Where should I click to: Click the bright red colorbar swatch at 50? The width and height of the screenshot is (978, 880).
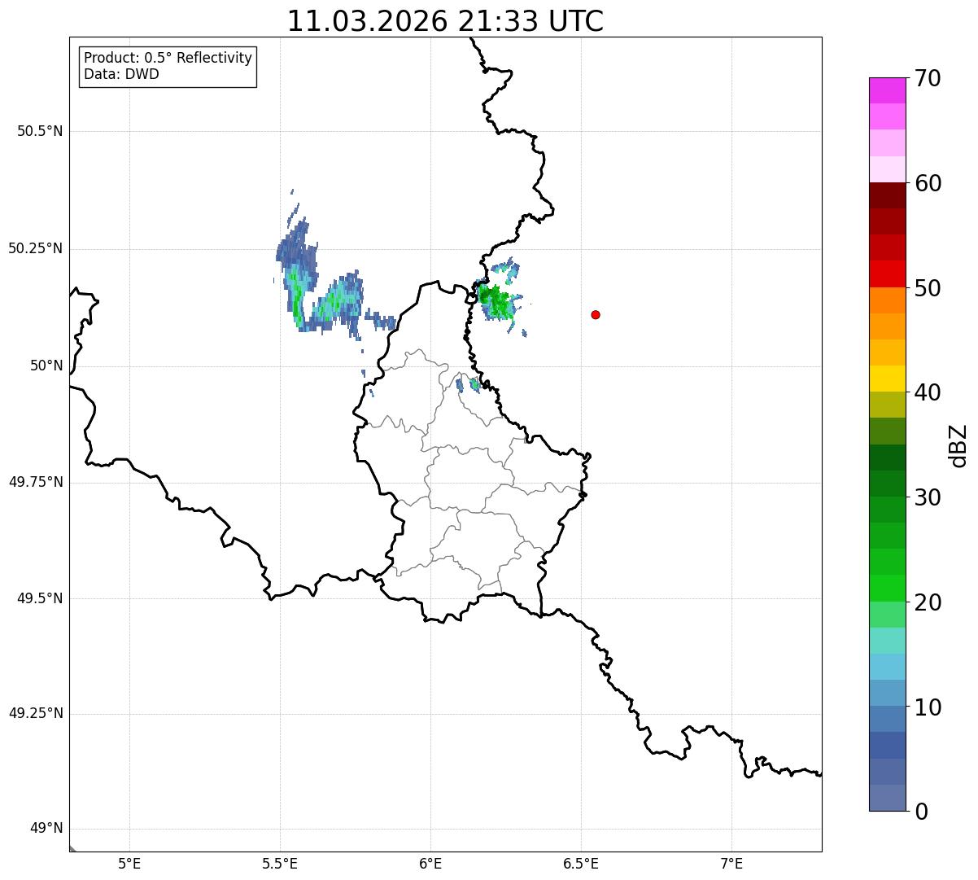point(888,274)
